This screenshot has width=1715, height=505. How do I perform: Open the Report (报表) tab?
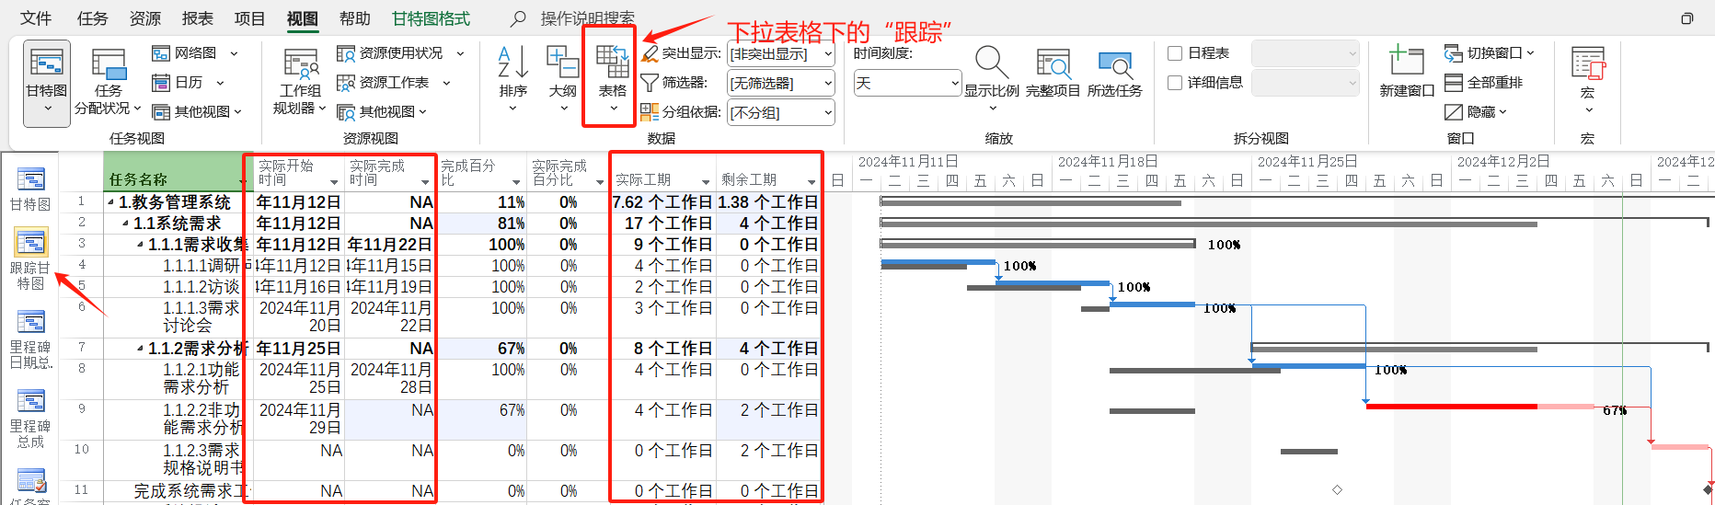(197, 18)
